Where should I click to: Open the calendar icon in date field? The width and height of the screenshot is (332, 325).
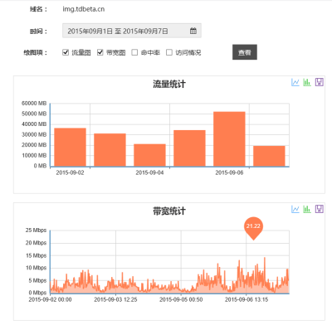193,31
